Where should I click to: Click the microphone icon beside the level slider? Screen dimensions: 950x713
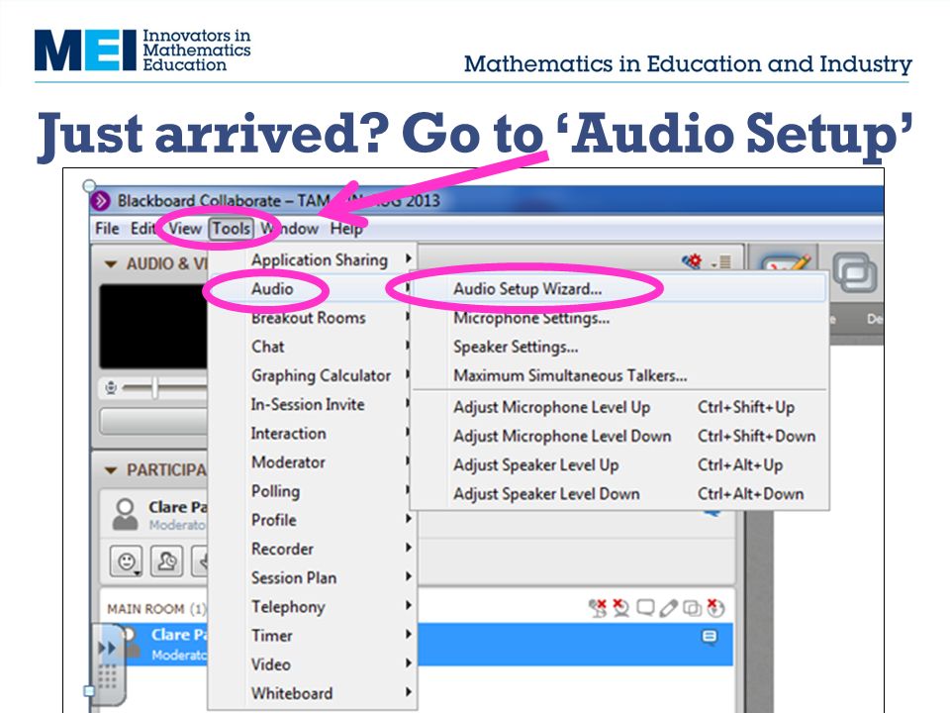[111, 387]
